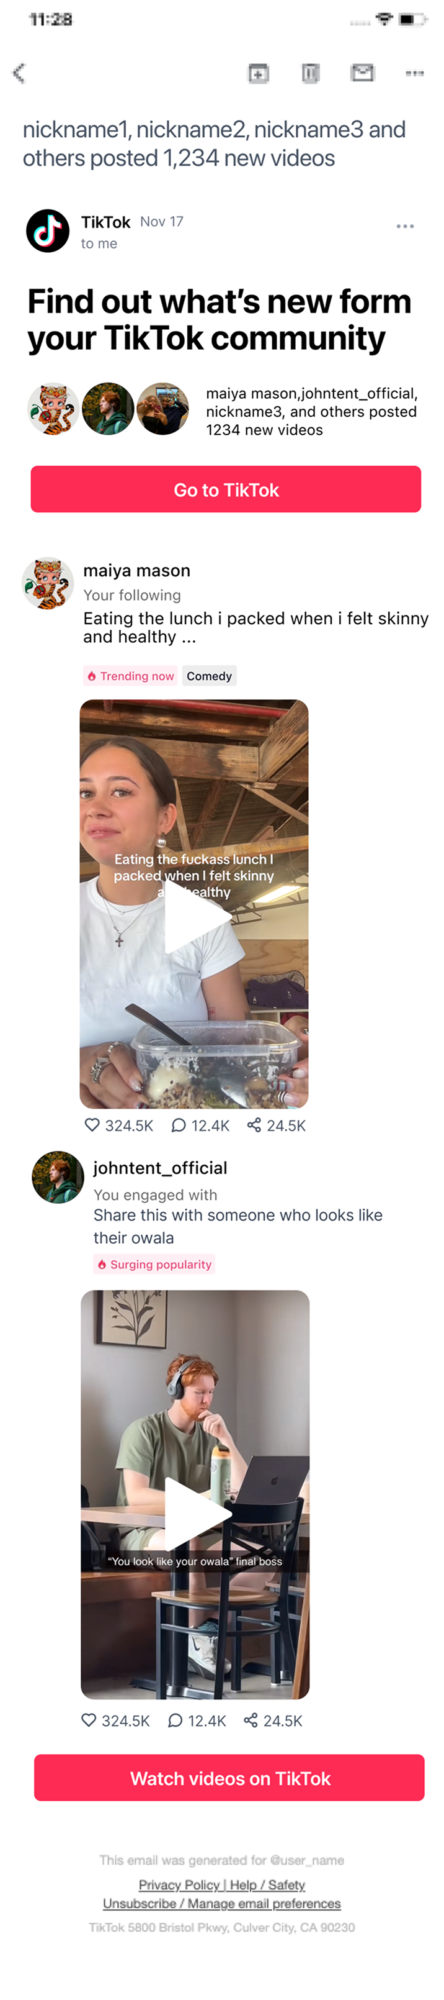
Task: Open the top toolbar more options menu
Action: (415, 73)
